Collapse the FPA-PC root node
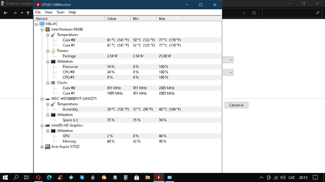 pyautogui.click(x=37, y=24)
